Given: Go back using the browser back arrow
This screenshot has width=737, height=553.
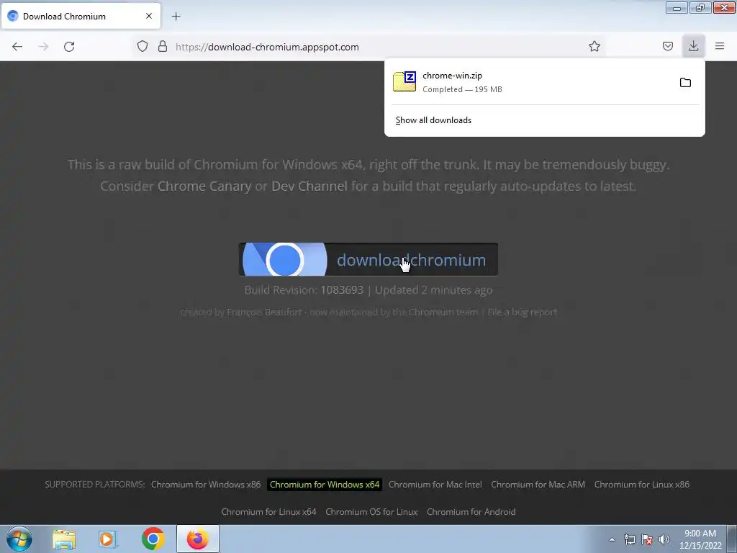Looking at the screenshot, I should pos(17,47).
